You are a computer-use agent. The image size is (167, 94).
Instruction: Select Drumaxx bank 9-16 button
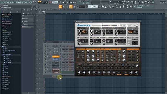(x=135, y=32)
